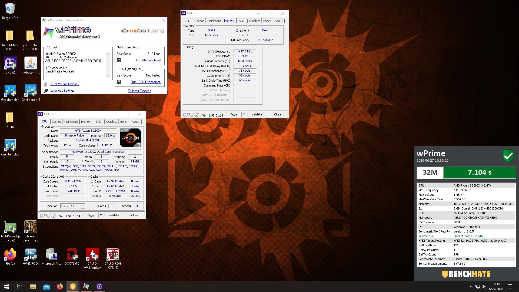Viewport: 519px width, 292px height.
Task: Open the 2300x desktop folder
Action: pos(10,120)
